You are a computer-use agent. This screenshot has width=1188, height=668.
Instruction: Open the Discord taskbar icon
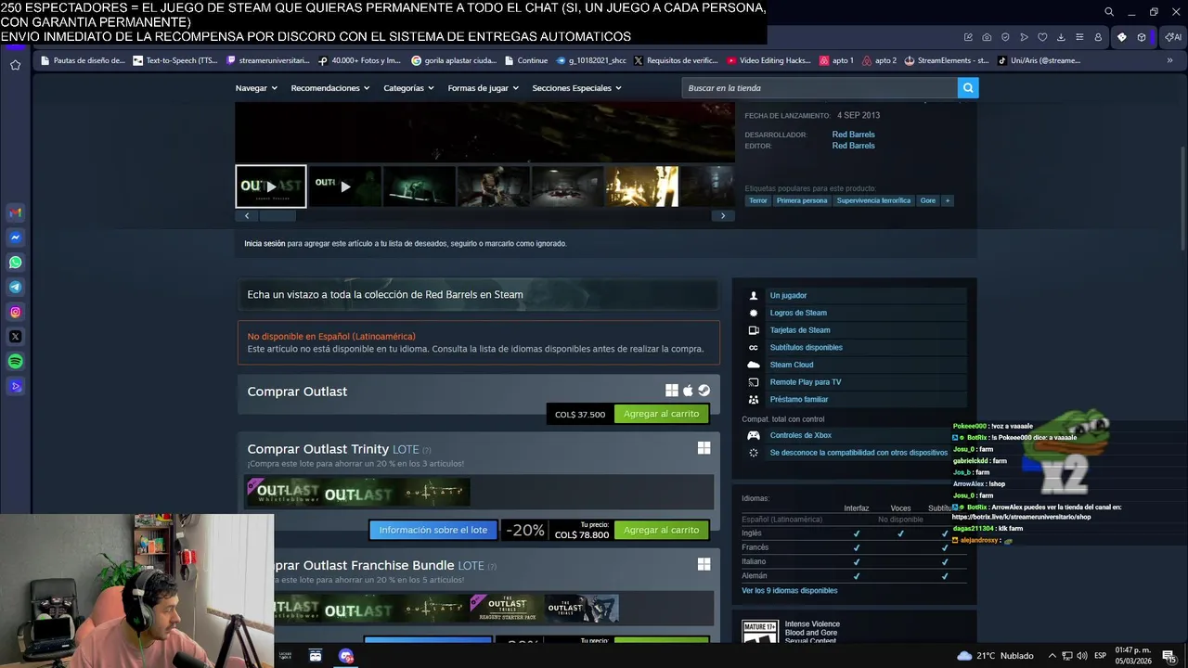click(346, 656)
